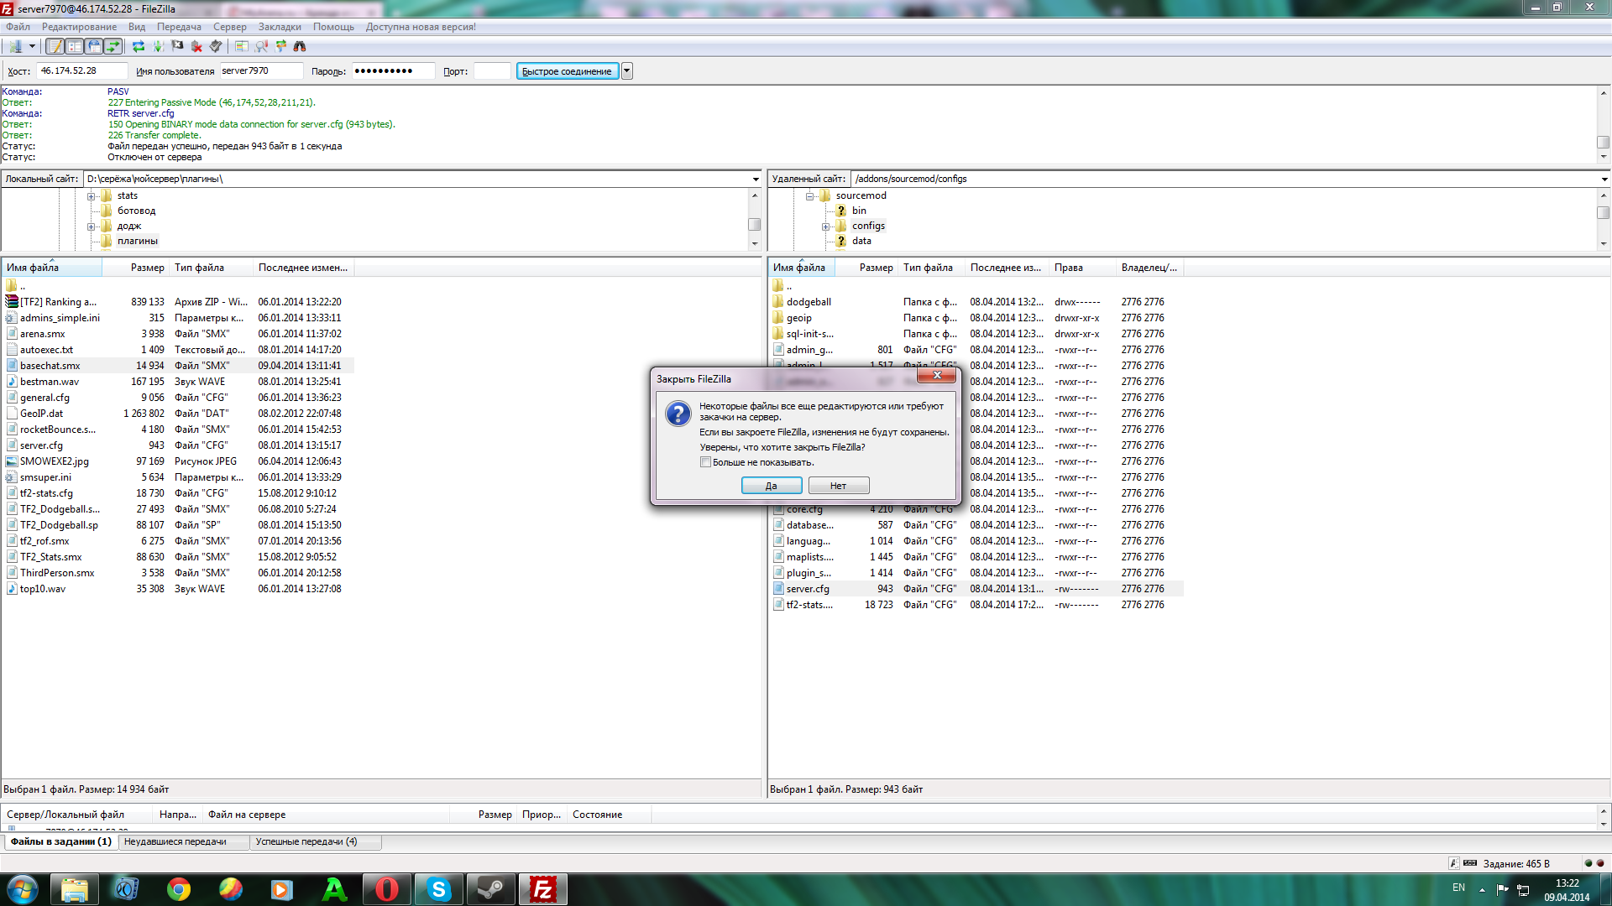Cancel the current operation via flag icon
The image size is (1612, 906).
click(177, 46)
